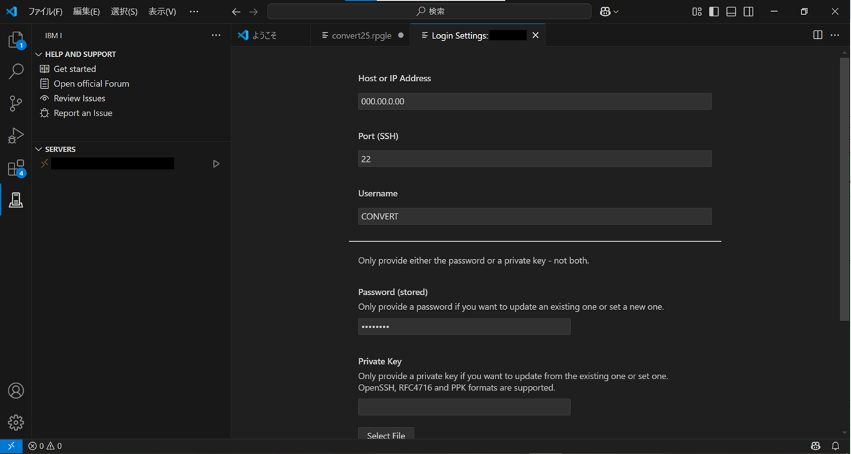Open Extensions view with badge 4
The image size is (851, 454).
coord(16,168)
